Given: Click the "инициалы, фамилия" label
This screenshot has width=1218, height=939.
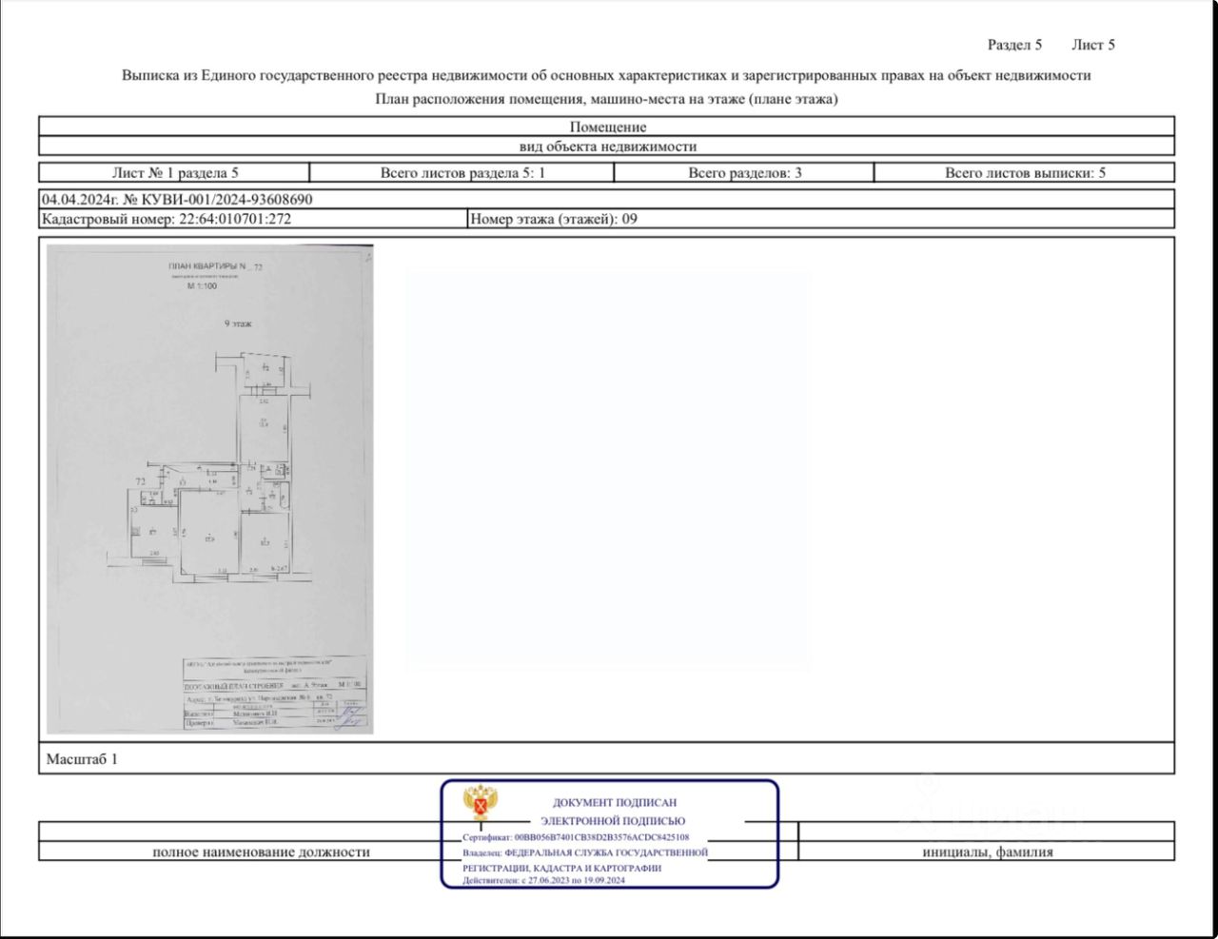Looking at the screenshot, I should pos(988,852).
